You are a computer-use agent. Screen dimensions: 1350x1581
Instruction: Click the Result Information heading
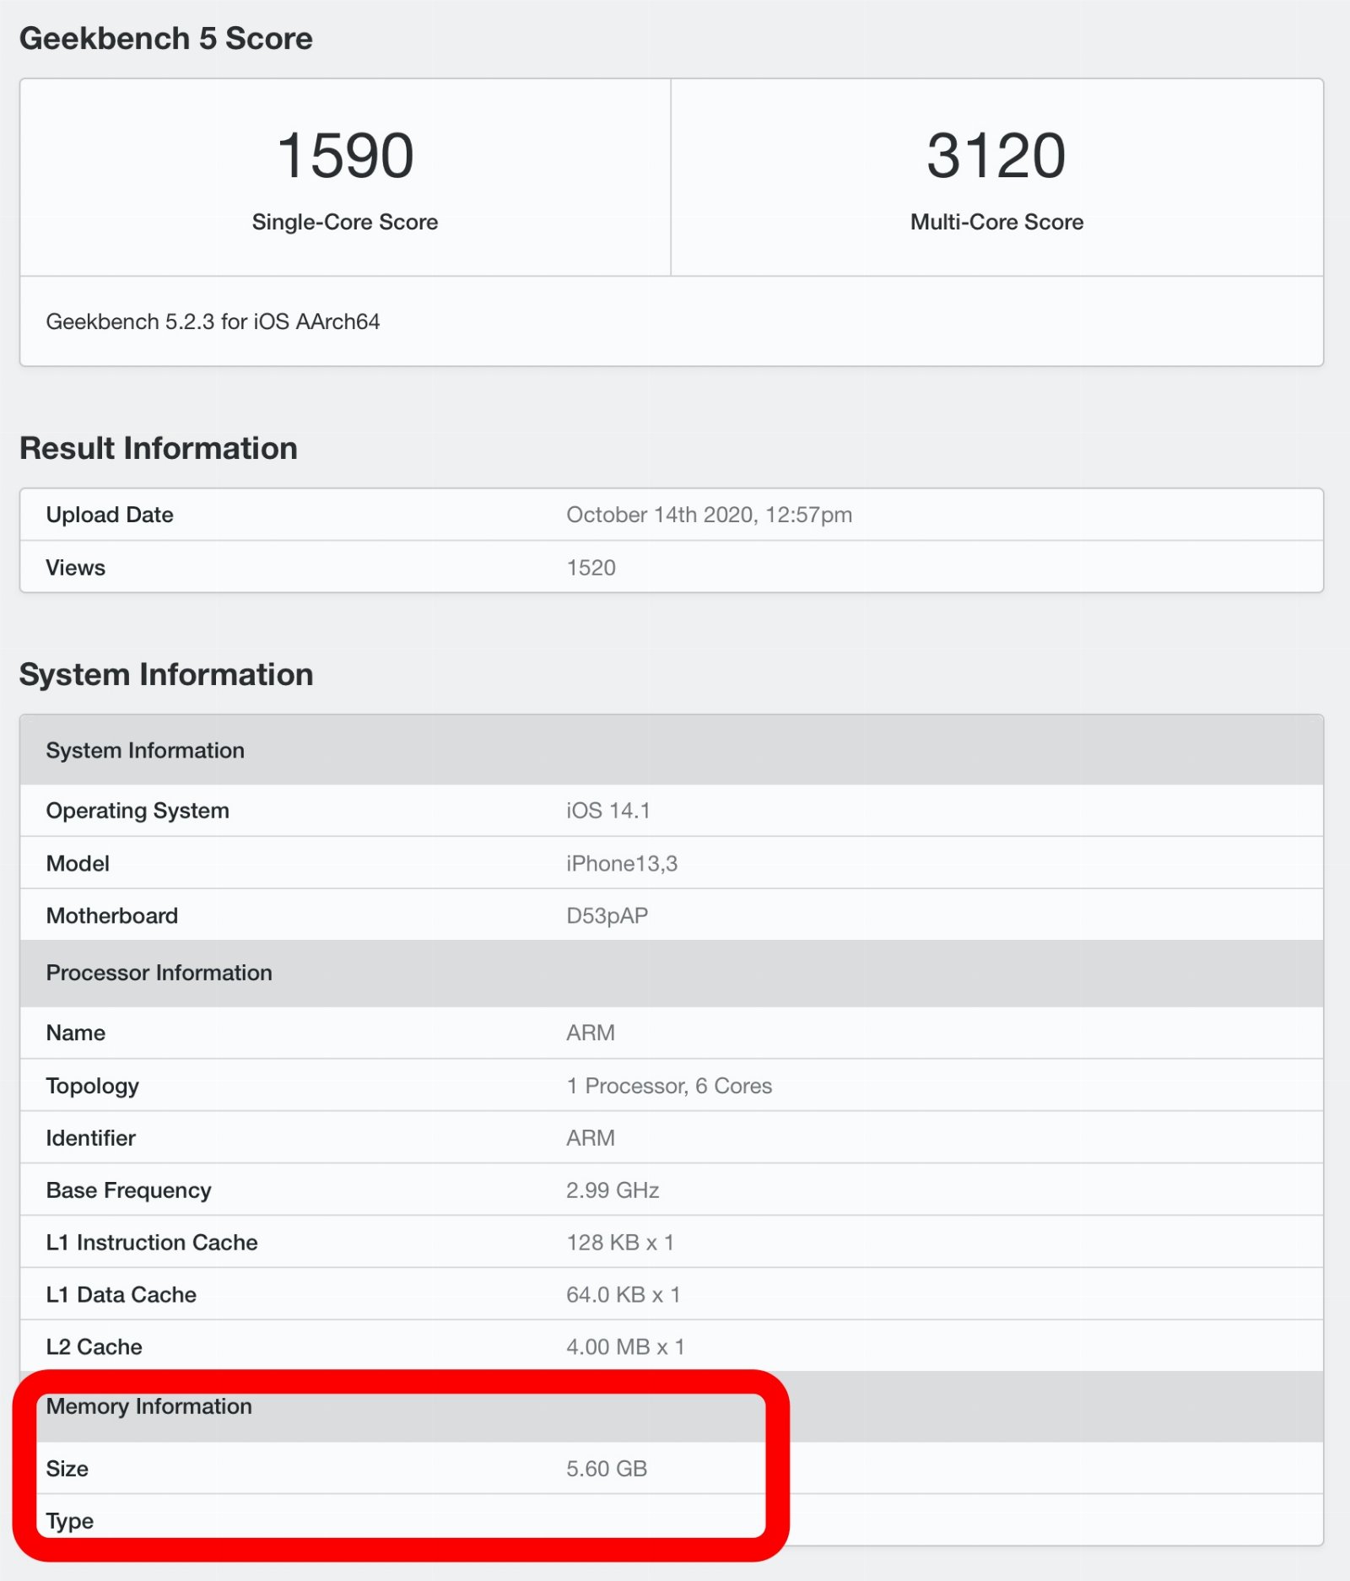(159, 448)
